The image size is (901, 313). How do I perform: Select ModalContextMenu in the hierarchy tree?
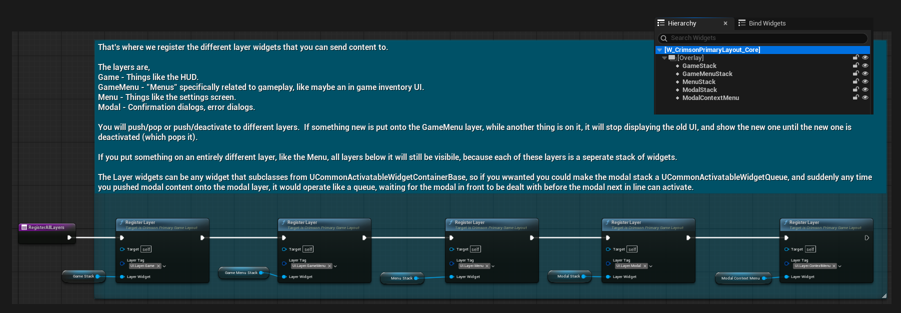click(x=710, y=98)
